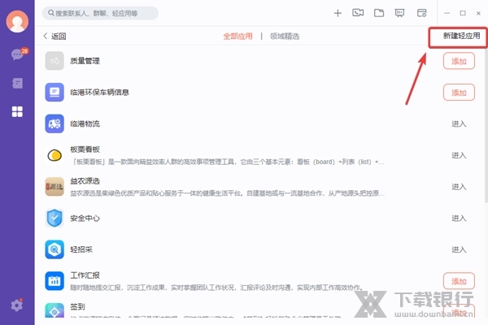Select the 临港物流 app name

click(85, 123)
